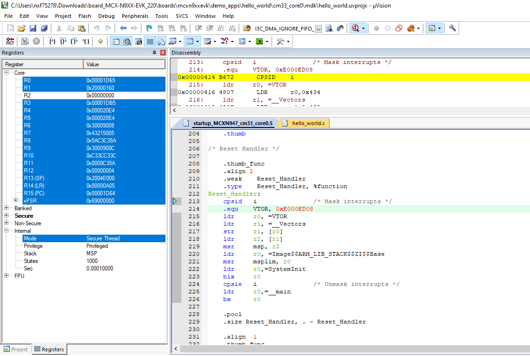530x356 pixels.
Task: Click the Step Over debug icon
Action: point(63,41)
